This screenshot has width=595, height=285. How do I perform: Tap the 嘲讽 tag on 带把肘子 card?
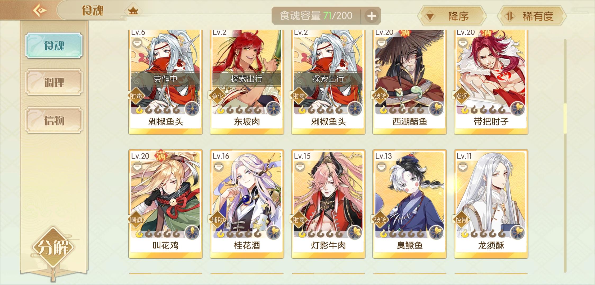point(461,96)
